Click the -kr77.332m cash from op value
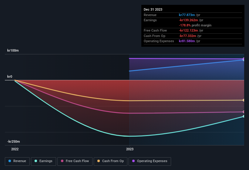The height and width of the screenshot is (170, 249). pyautogui.click(x=187, y=36)
